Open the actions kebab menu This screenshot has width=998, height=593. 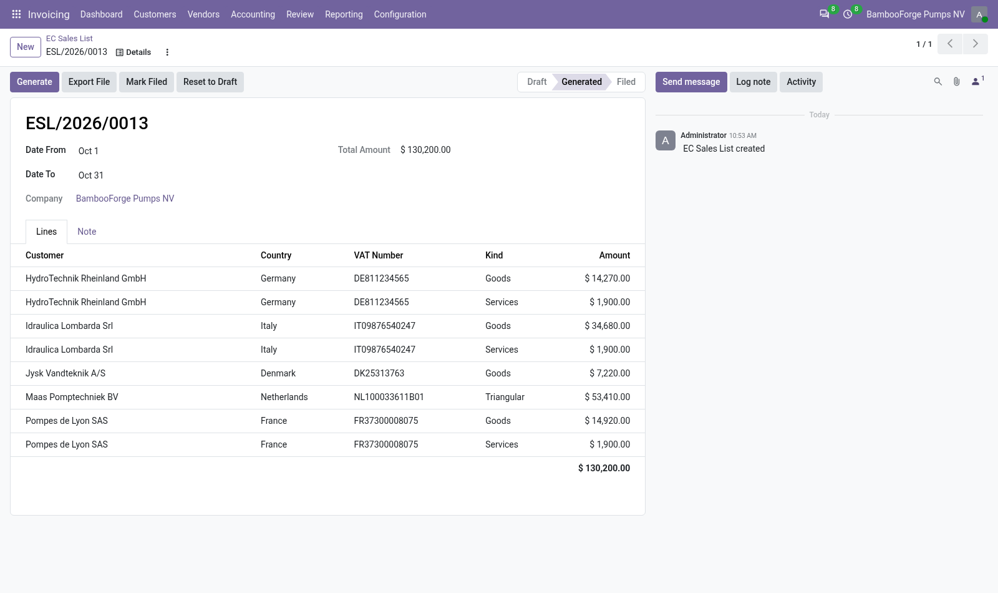coord(167,52)
